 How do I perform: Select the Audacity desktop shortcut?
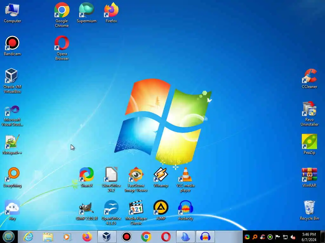(185, 210)
